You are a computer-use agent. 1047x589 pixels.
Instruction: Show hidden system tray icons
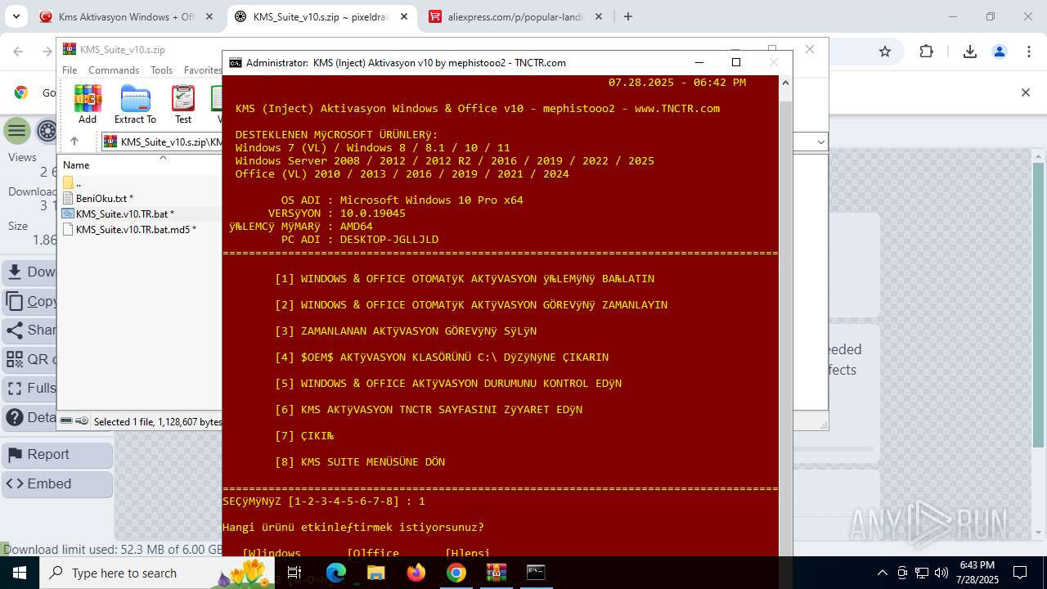[x=882, y=573]
